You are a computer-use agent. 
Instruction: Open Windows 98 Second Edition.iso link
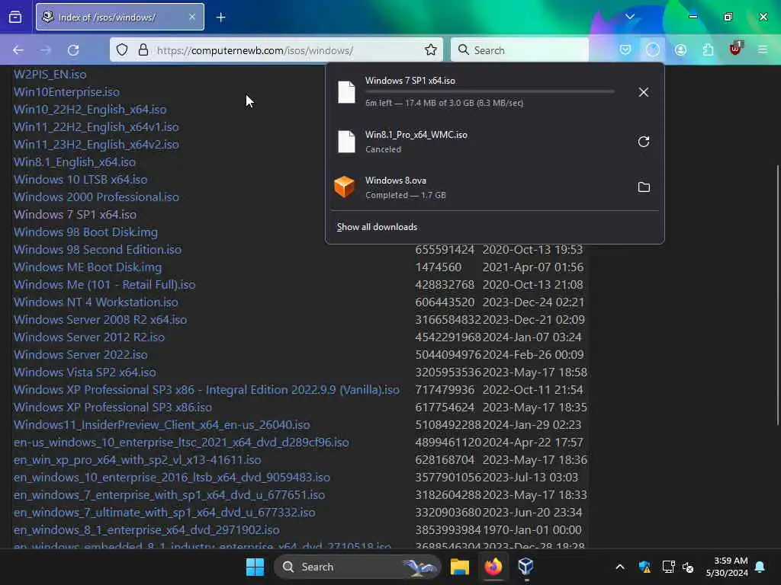pos(97,249)
